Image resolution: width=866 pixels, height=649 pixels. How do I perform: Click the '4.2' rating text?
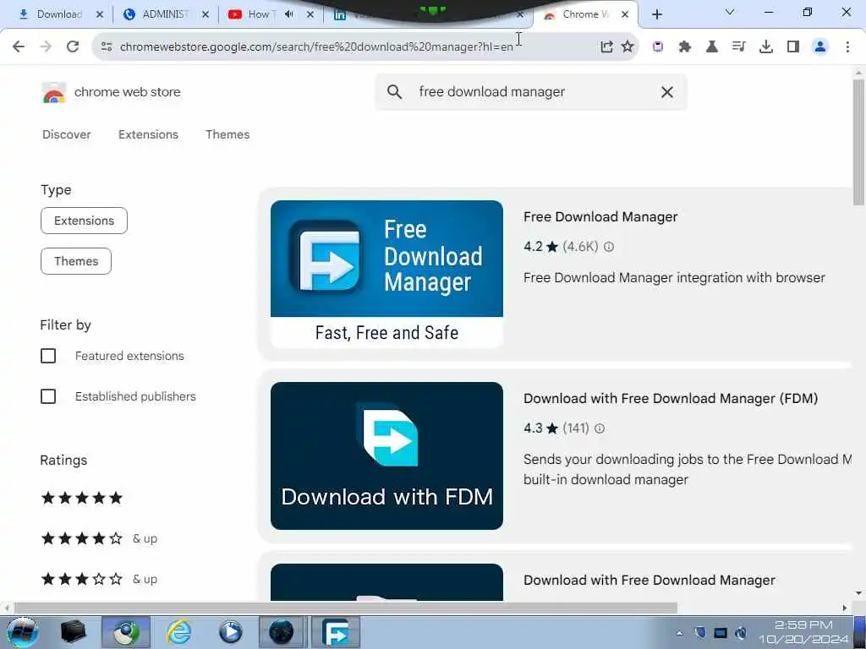coord(533,247)
